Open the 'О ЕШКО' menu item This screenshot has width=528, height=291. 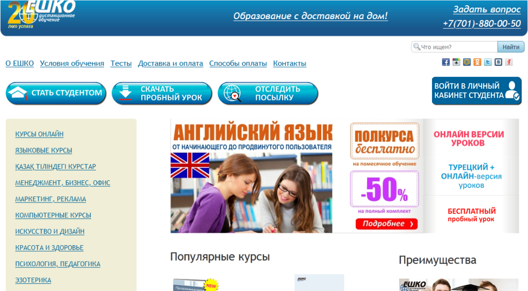20,63
